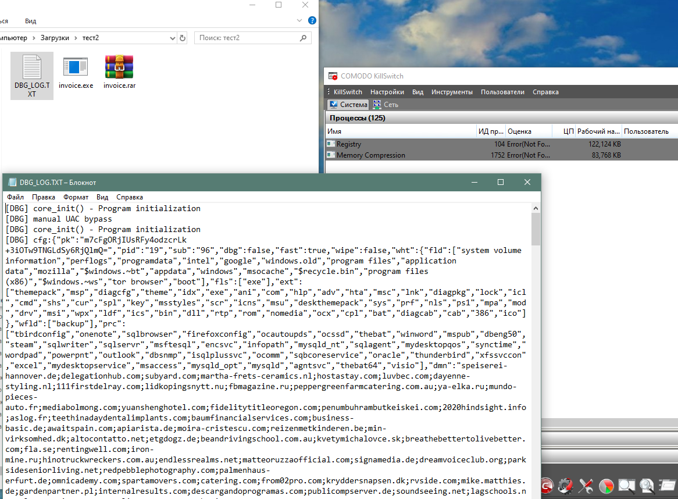
Task: Click the red Comodo C icon
Action: (x=547, y=486)
